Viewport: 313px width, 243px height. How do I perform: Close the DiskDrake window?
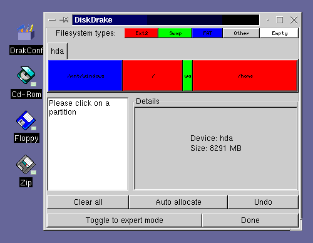pos(294,20)
